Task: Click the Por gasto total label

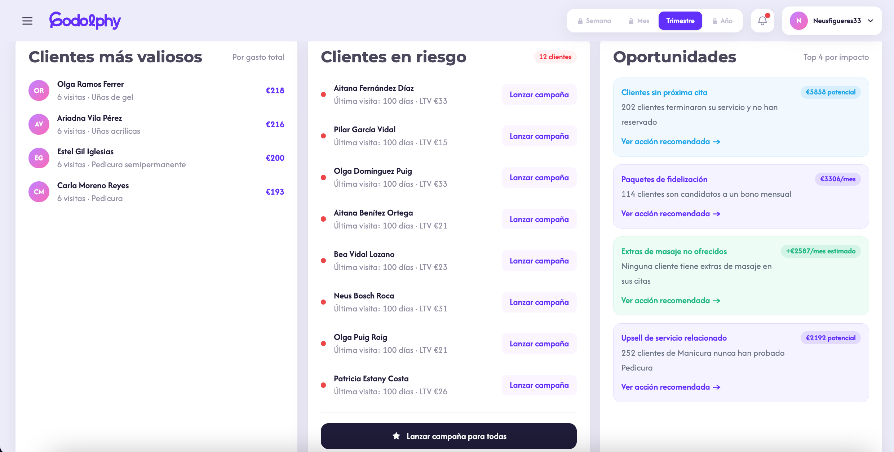Action: click(x=258, y=57)
